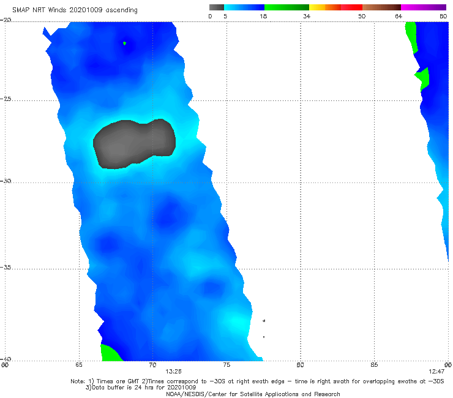The height and width of the screenshot is (398, 453).
Task: Click the color bar label '64'
Action: [x=399, y=16]
